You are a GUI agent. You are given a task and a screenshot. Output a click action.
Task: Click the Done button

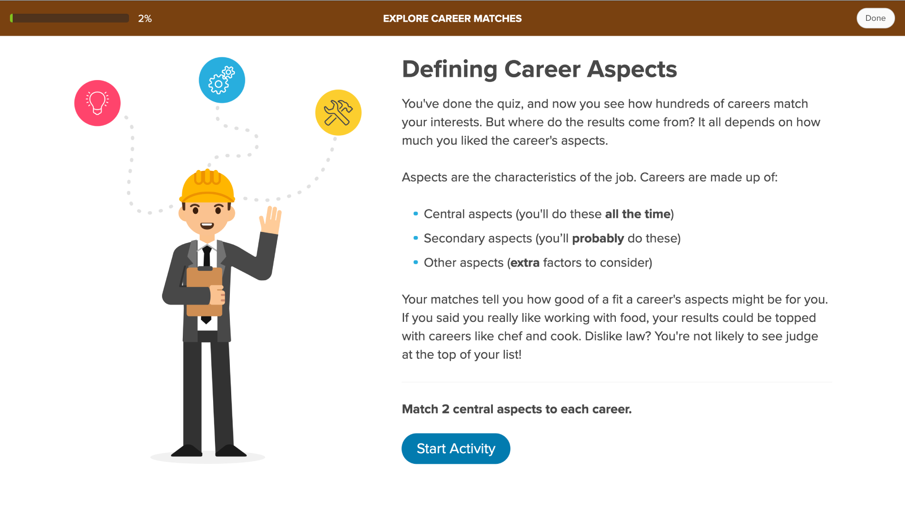click(x=875, y=18)
